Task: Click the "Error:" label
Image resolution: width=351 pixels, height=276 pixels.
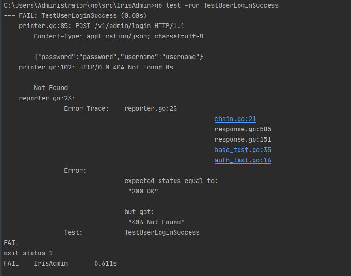Action: click(x=75, y=170)
